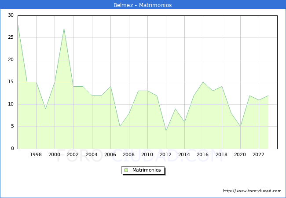Image resolution: width=286 pixels, height=198 pixels.
Task: Click the 2002 x-axis year label
Action: click(73, 155)
